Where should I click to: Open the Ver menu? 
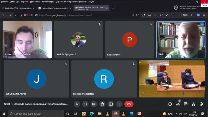18,2
